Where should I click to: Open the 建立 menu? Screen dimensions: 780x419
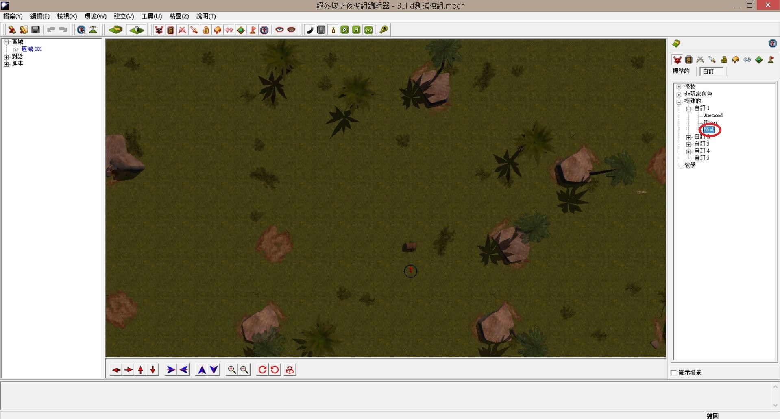click(124, 16)
